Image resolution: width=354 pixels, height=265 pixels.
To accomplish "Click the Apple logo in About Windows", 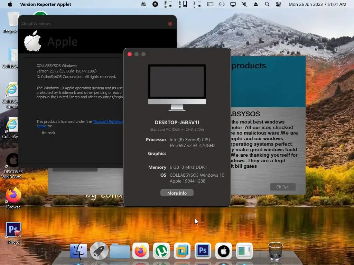I will coord(33,41).
